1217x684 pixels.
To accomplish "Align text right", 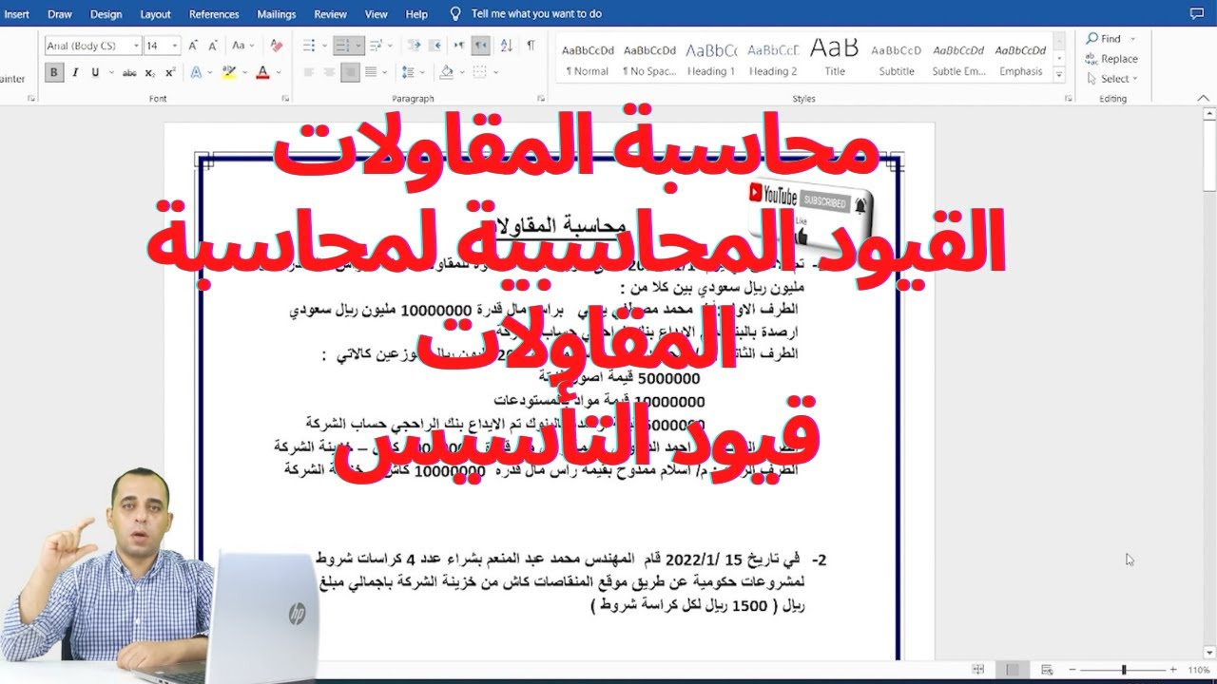I will [x=350, y=72].
